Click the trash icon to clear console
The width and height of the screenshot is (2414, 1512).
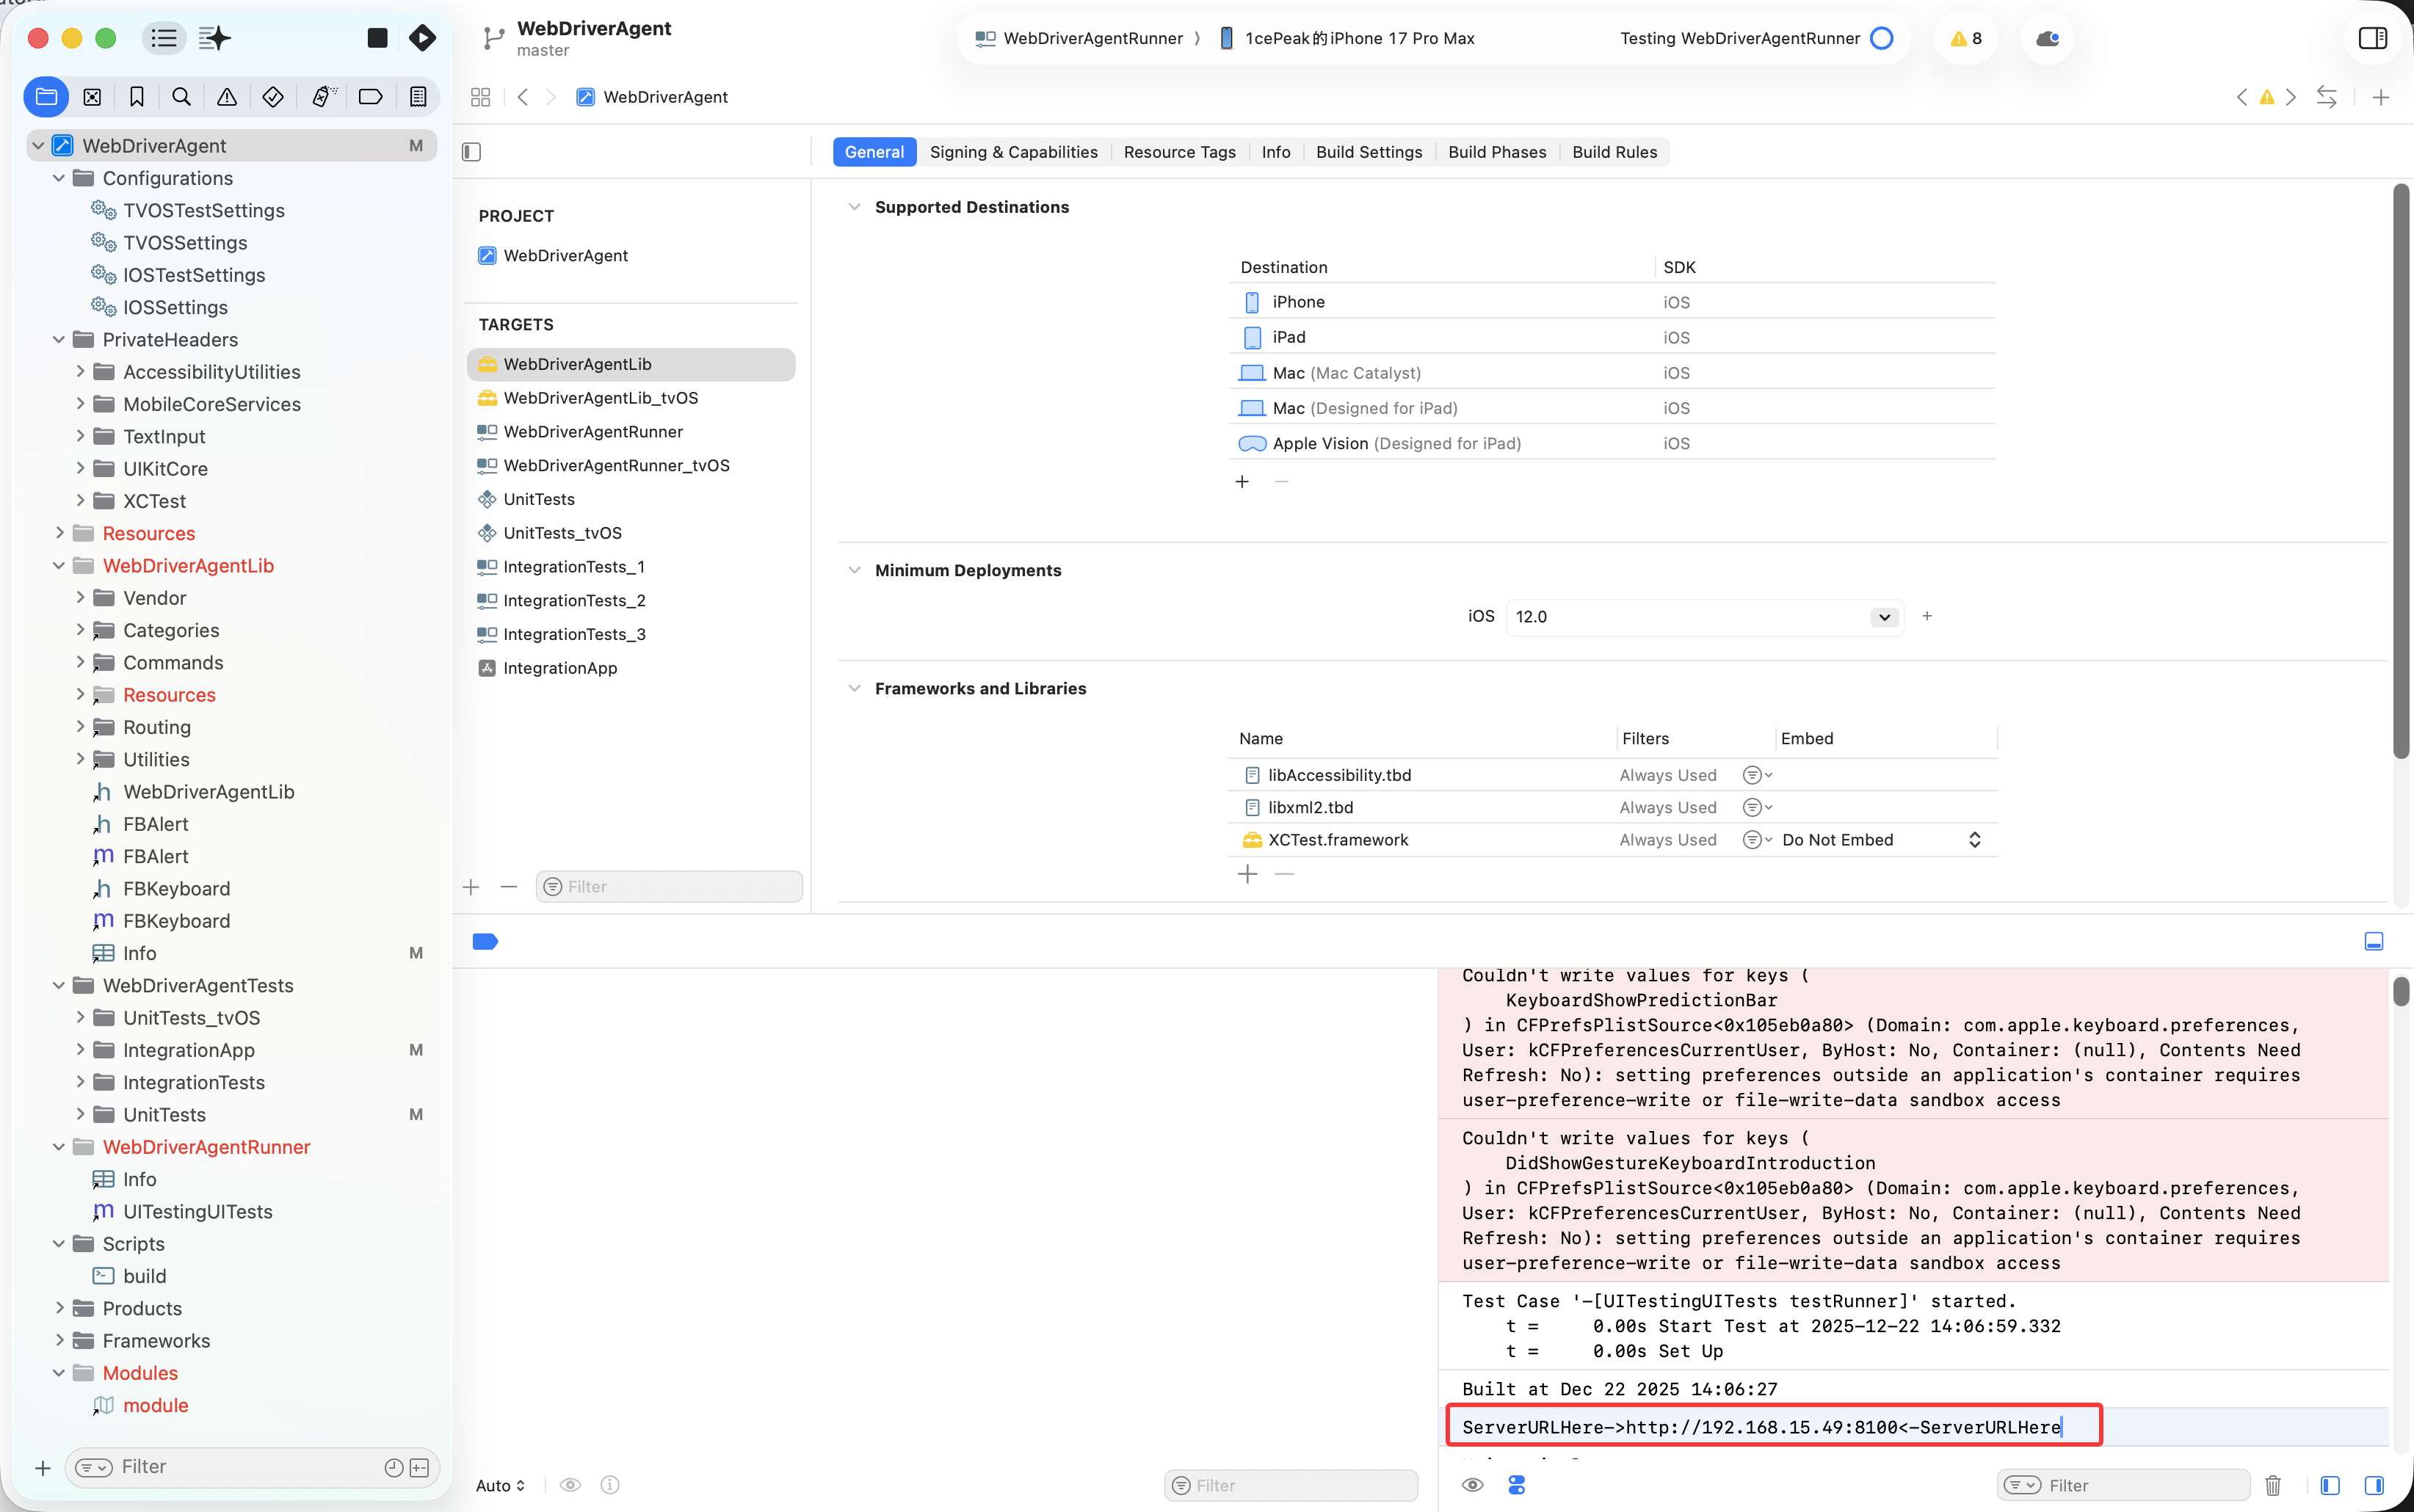coord(2272,1485)
